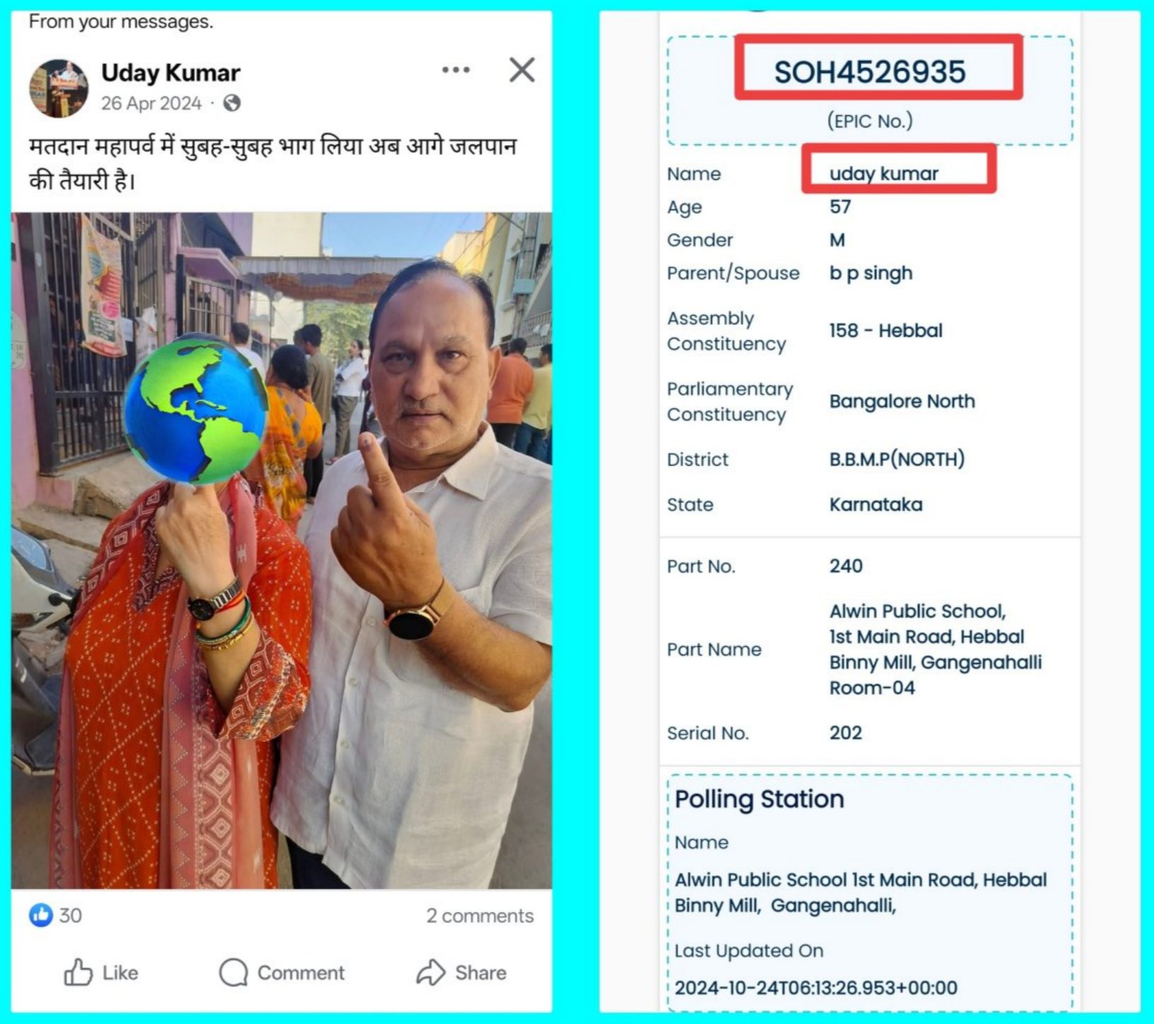Like the post with thumbs-up button

click(x=101, y=973)
